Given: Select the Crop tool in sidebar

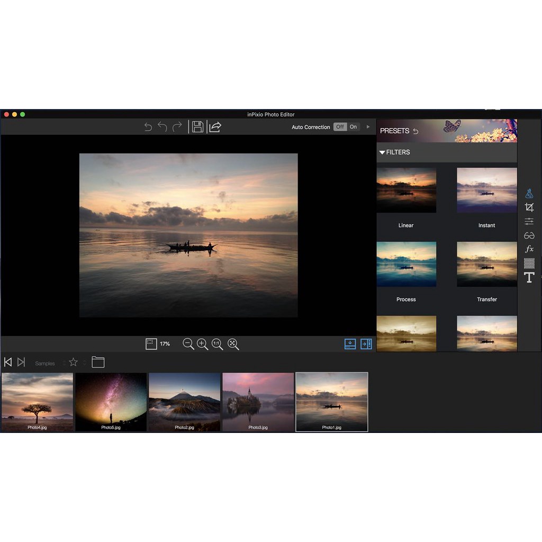Looking at the screenshot, I should (529, 207).
